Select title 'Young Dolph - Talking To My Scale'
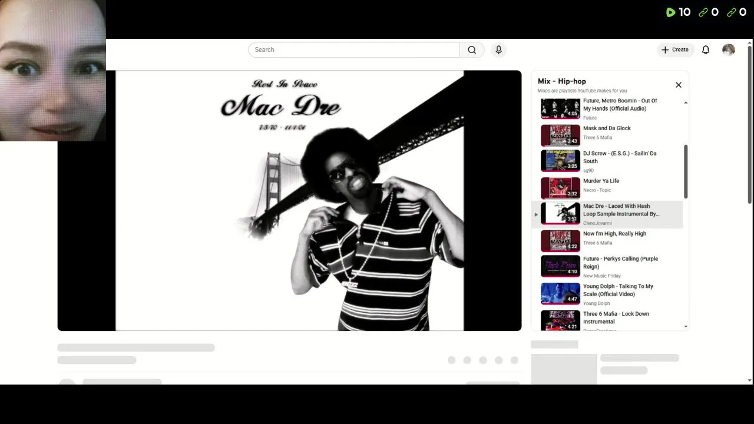This screenshot has height=424, width=754. click(x=618, y=290)
